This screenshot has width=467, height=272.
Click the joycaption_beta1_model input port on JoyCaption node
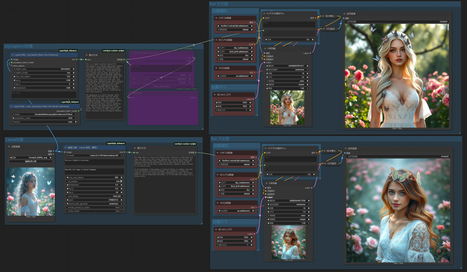click(12, 63)
